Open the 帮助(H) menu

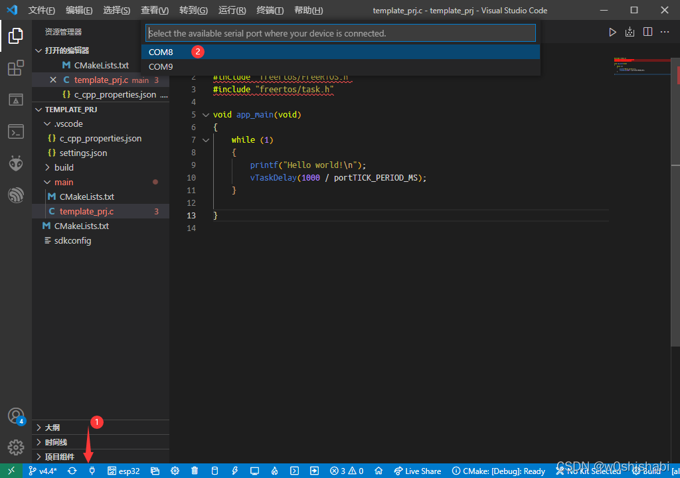(x=308, y=10)
